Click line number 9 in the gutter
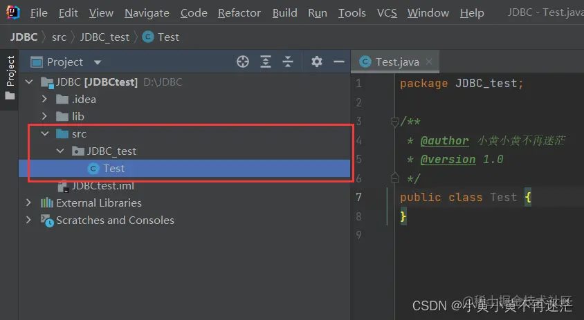584x320 pixels. click(358, 235)
